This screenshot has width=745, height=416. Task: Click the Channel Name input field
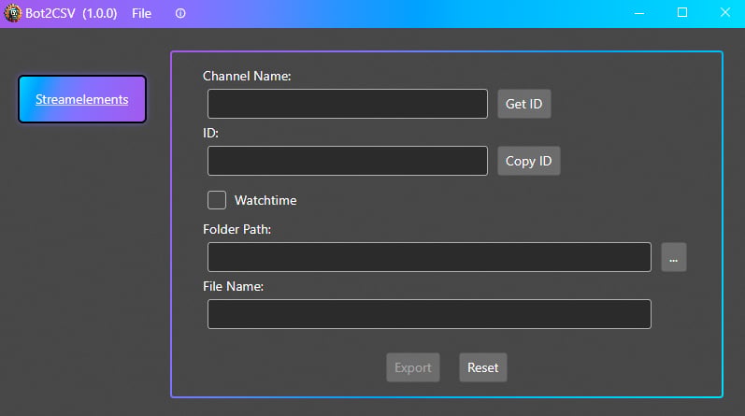[348, 104]
